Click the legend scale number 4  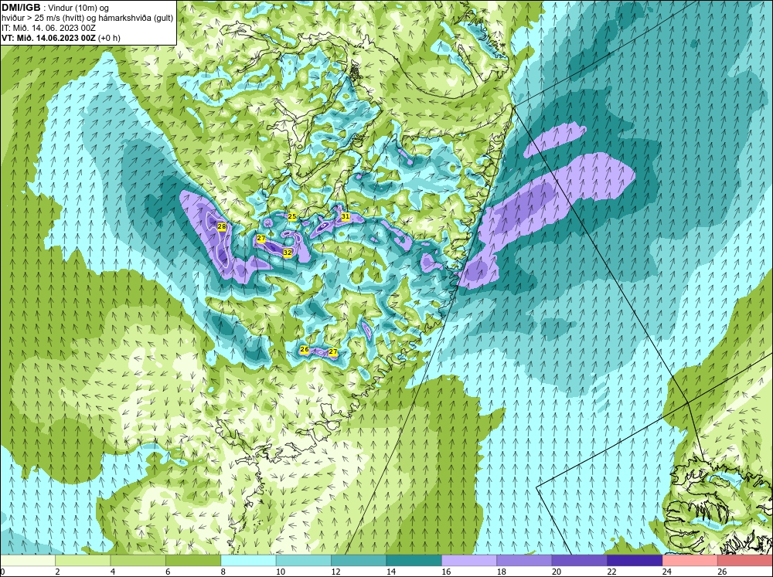[113, 572]
